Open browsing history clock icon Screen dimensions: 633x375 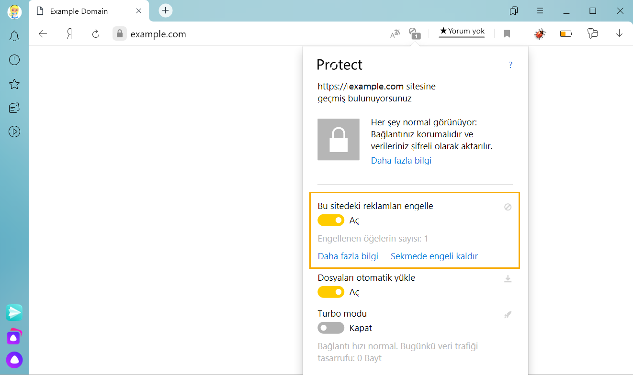[14, 60]
